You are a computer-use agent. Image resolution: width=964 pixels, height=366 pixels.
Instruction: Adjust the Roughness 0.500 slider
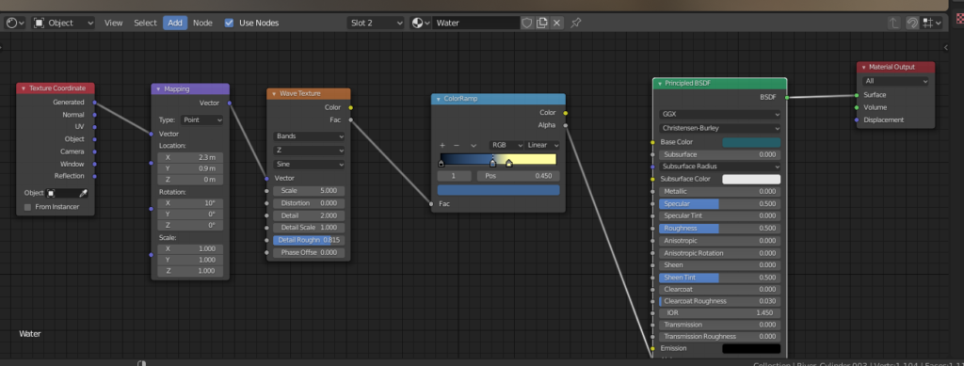point(720,229)
